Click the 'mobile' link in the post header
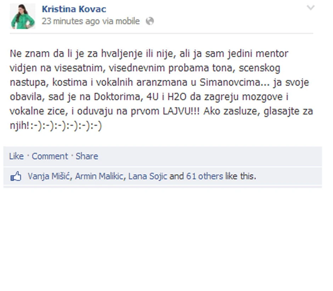 pyautogui.click(x=128, y=21)
